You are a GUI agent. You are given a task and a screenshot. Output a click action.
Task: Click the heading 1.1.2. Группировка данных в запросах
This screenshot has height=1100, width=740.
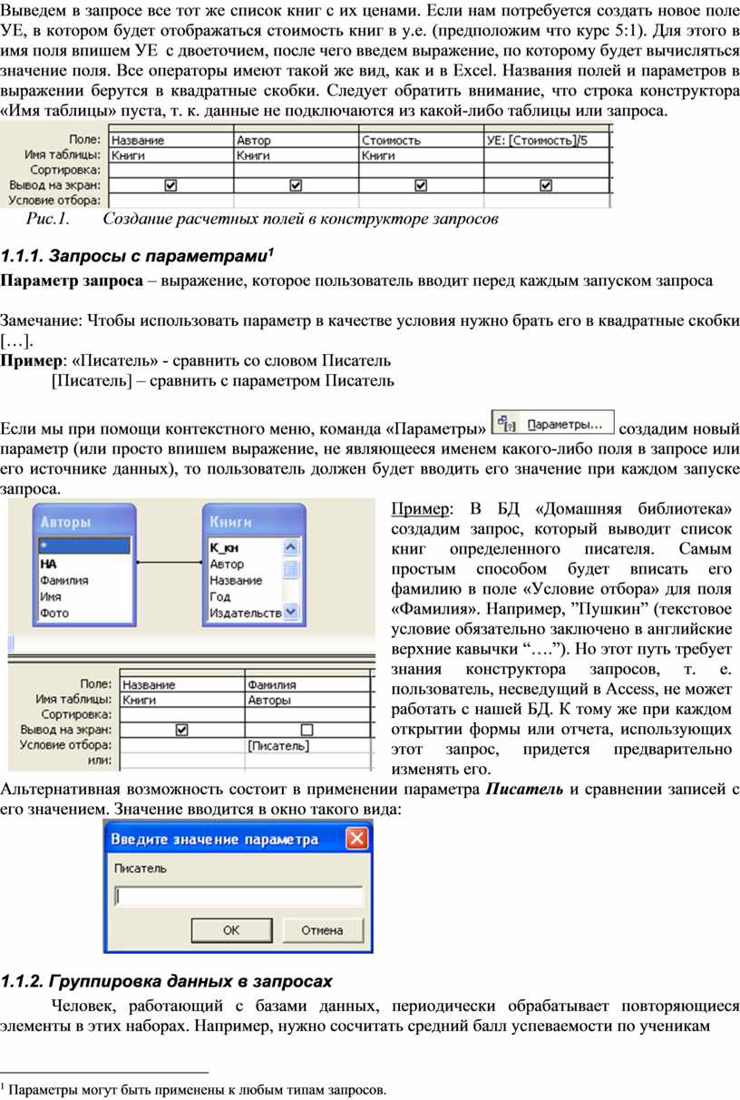(167, 981)
